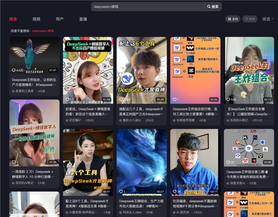The width and height of the screenshot is (278, 217).
Task: Click the search magnifier button
Action: point(213,7)
